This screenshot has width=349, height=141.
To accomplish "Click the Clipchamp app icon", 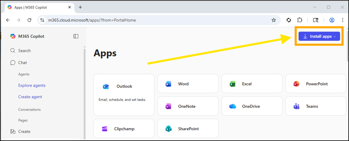I will (x=105, y=129).
